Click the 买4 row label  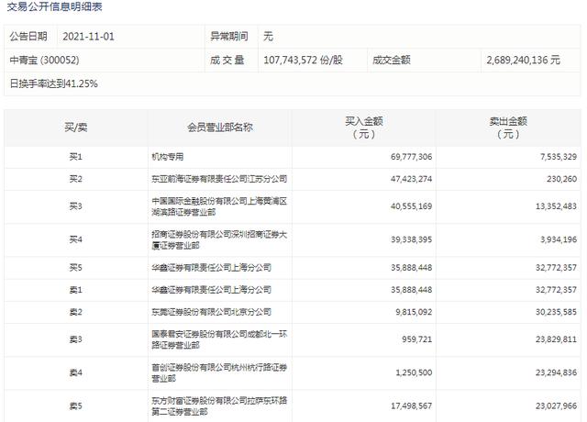tap(75, 239)
